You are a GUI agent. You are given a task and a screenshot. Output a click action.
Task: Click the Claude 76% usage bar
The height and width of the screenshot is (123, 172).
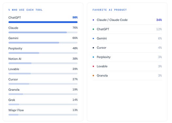click(43, 32)
